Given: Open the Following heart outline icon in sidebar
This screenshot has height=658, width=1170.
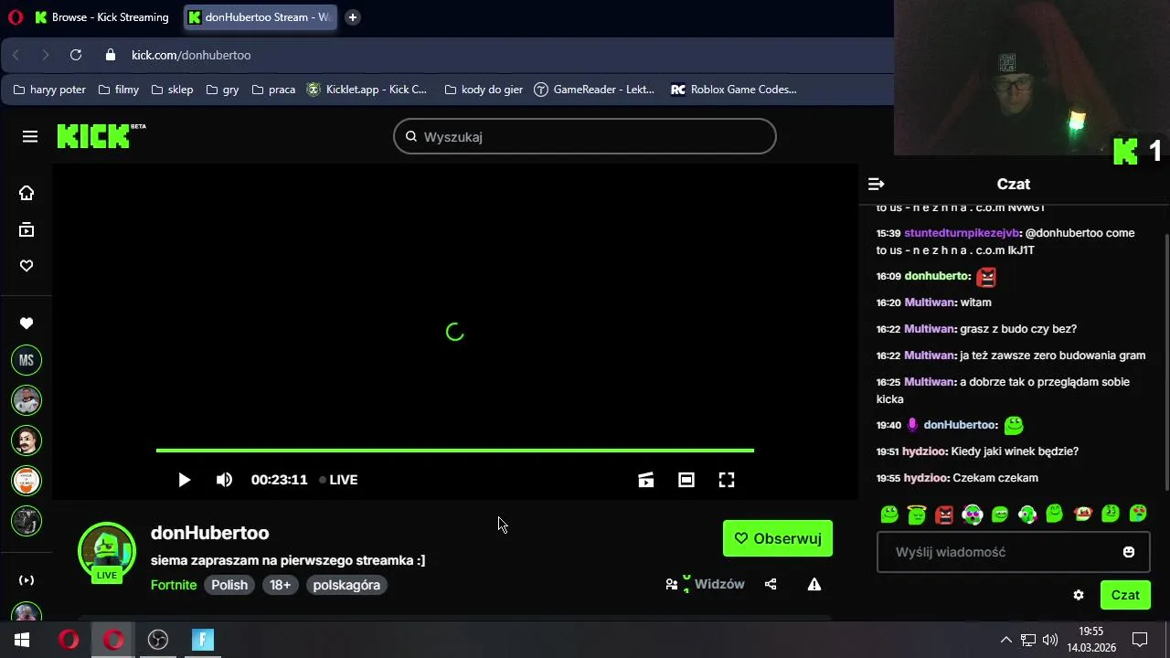Looking at the screenshot, I should (27, 266).
